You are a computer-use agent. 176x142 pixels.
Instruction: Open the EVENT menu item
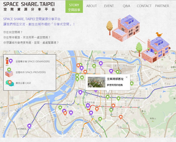tap(109, 6)
